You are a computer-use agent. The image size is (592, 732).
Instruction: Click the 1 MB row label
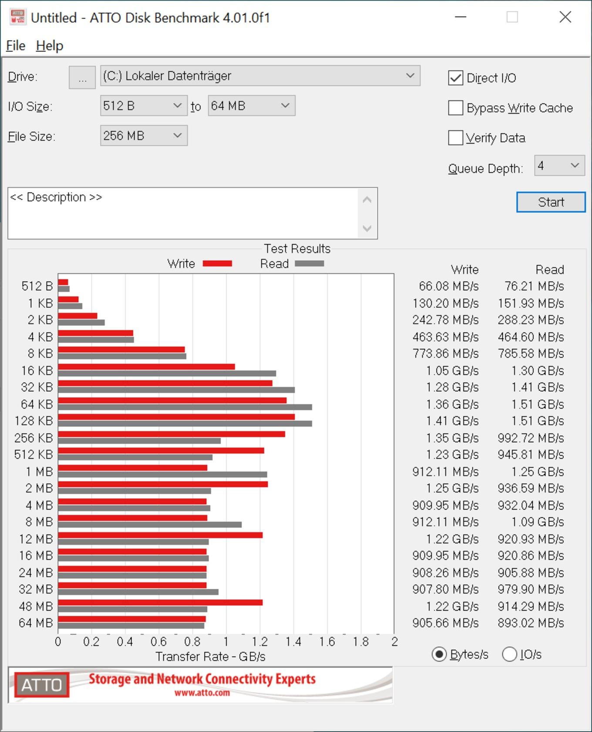point(39,472)
